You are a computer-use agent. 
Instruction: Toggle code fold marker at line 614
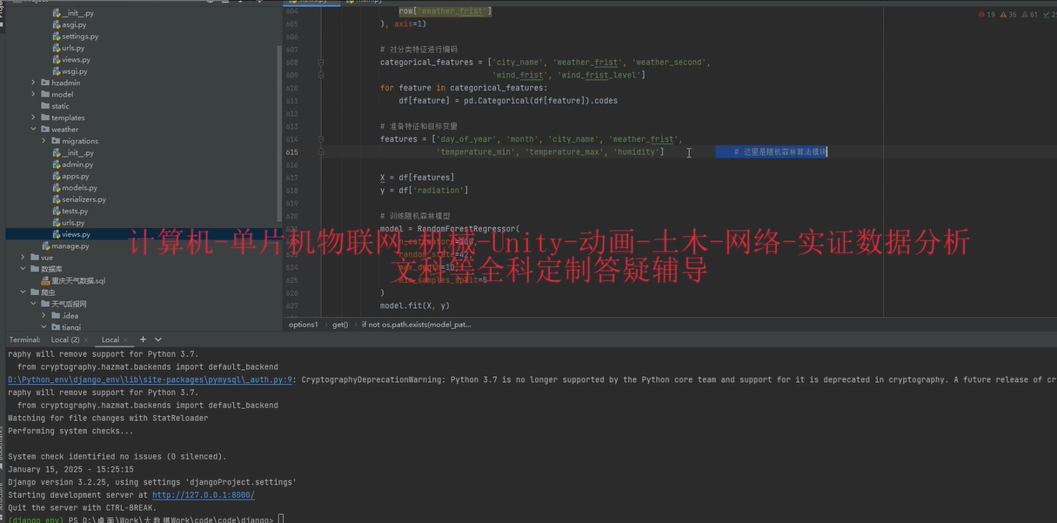coord(320,139)
